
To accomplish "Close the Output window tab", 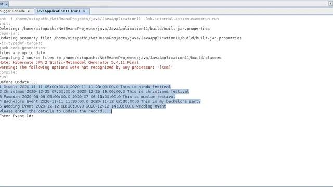I will click(7, 4).
